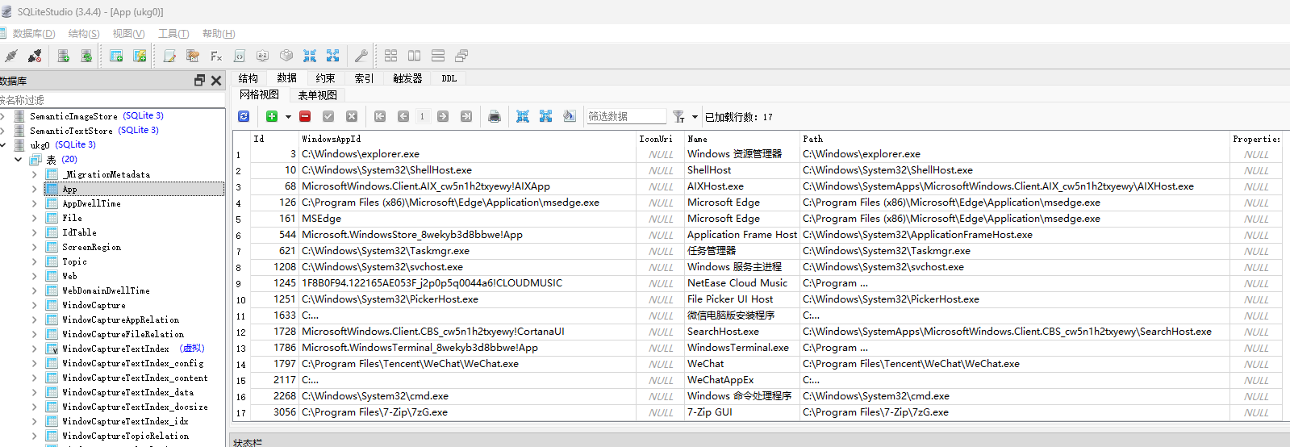Click the disconnect from database icon
Screen dimensions: 1290x447
(x=35, y=56)
